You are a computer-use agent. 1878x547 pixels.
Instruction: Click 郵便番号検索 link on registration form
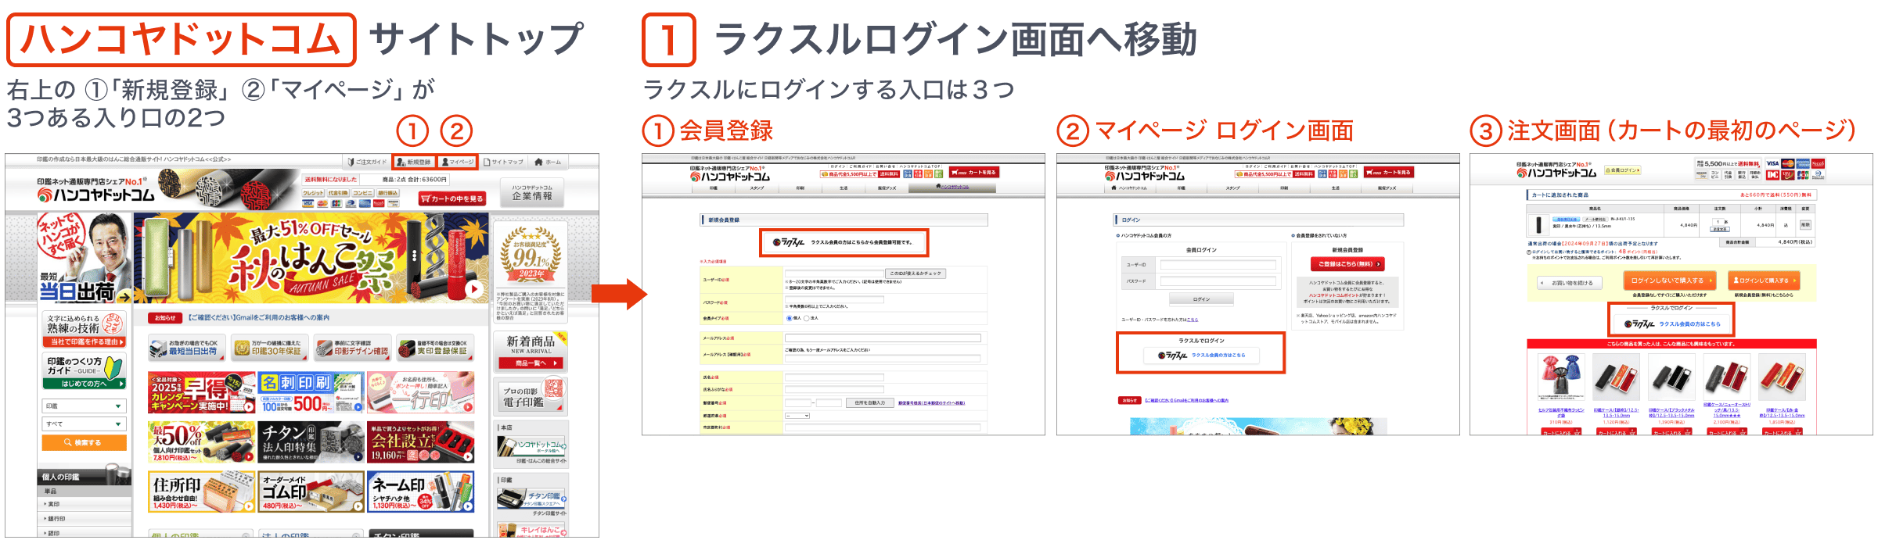coord(931,403)
